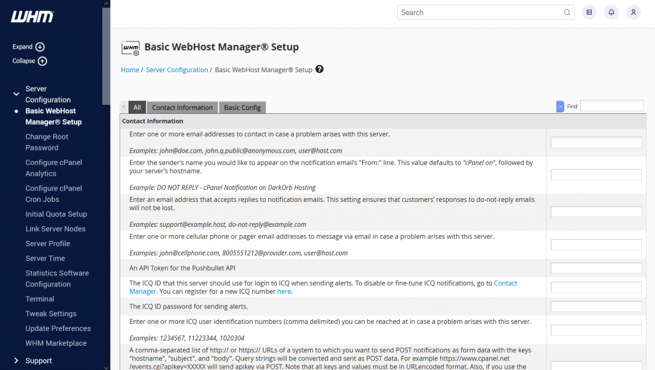655x370 pixels.
Task: Click the sidebar scrollbar up arrow
Action: click(x=106, y=4)
